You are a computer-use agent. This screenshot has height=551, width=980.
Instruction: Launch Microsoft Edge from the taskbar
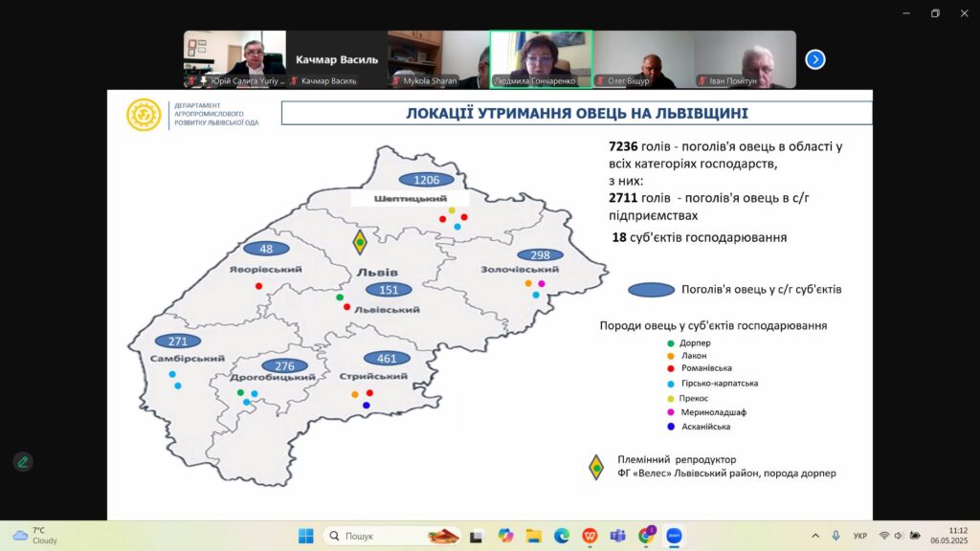click(562, 536)
